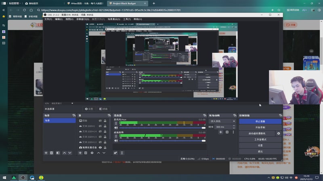The height and width of the screenshot is (181, 323).
Task: Open OBS 工具(T) menu
Action: (x=127, y=19)
